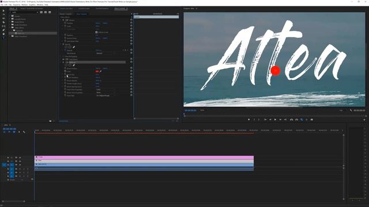The height and width of the screenshot is (207, 369).
Task: Open Timeline Display Settings wrench
Action: point(24,132)
